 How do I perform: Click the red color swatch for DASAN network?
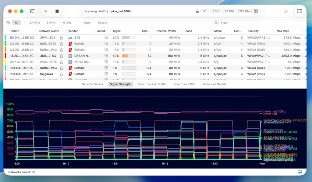click(x=5, y=56)
